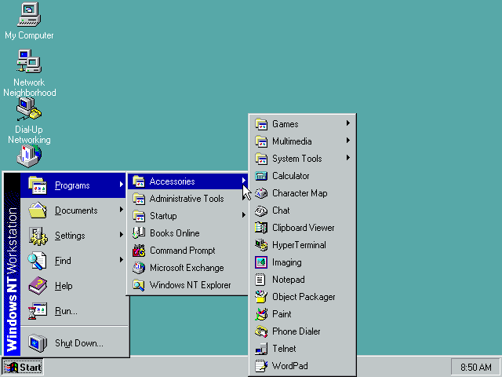Click the 8:50 AM taskbar clock

point(476,367)
